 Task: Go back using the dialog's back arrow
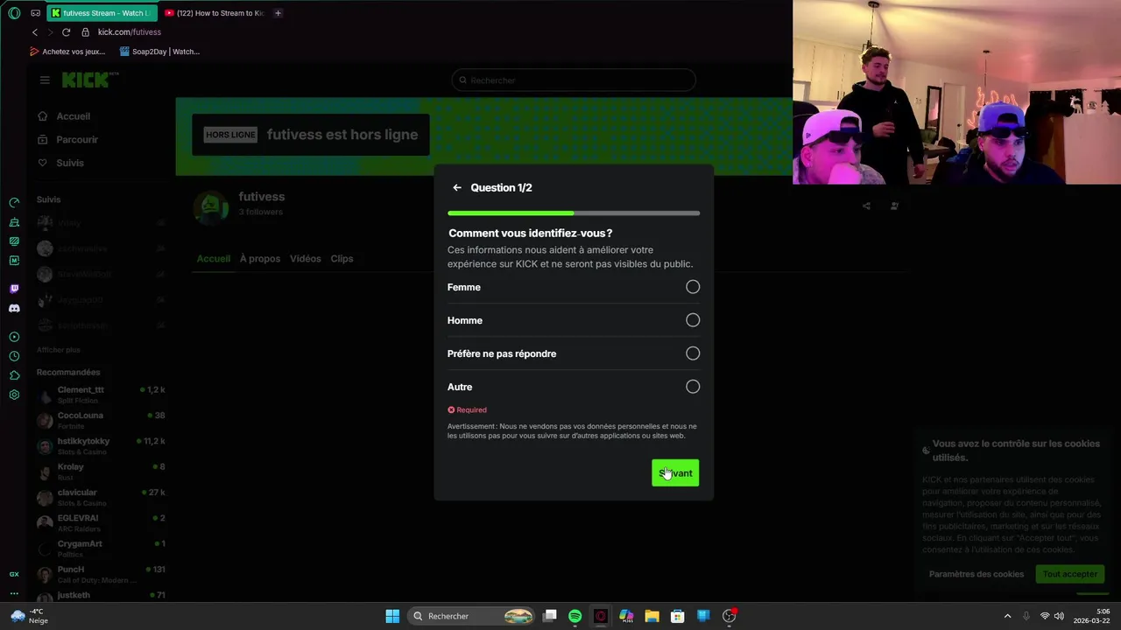click(457, 187)
